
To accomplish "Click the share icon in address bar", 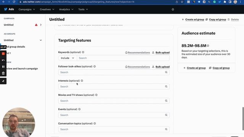I will coord(177,2).
